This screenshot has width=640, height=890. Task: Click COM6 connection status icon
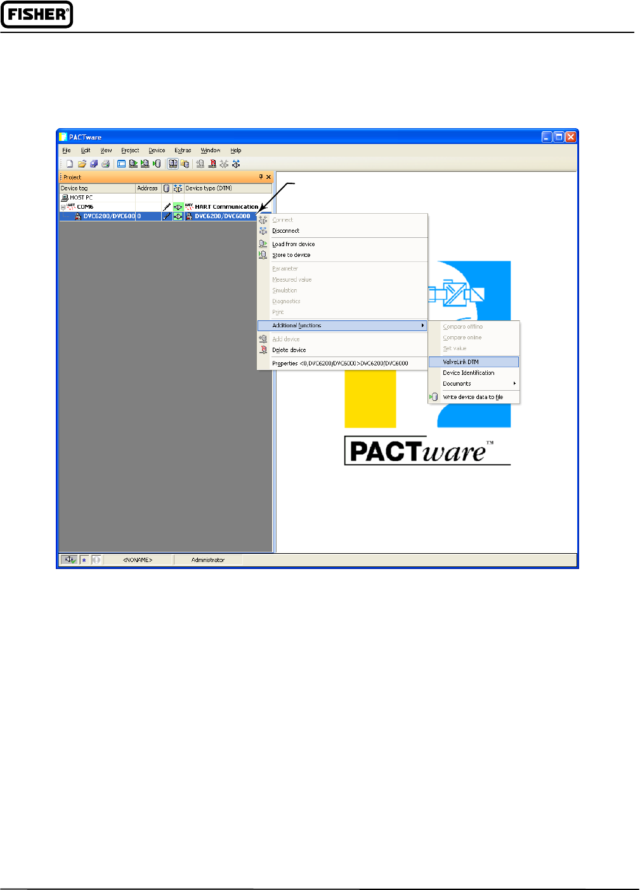tap(178, 207)
